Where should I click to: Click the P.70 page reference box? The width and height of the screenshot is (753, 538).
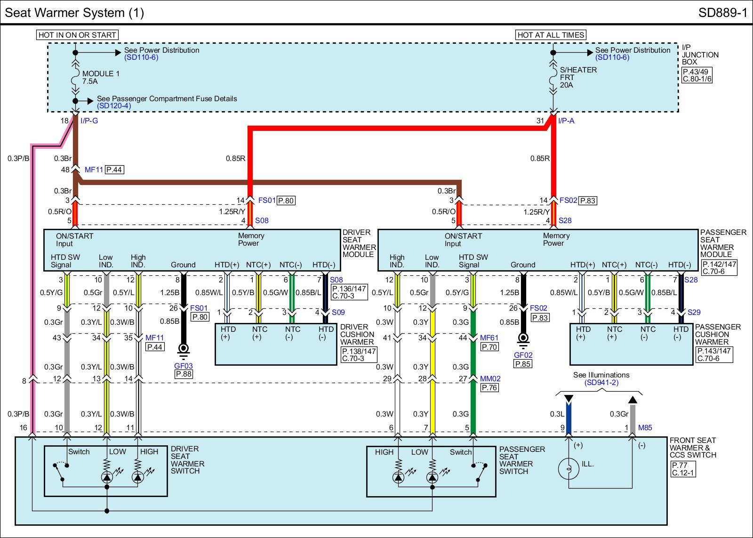[x=489, y=347]
